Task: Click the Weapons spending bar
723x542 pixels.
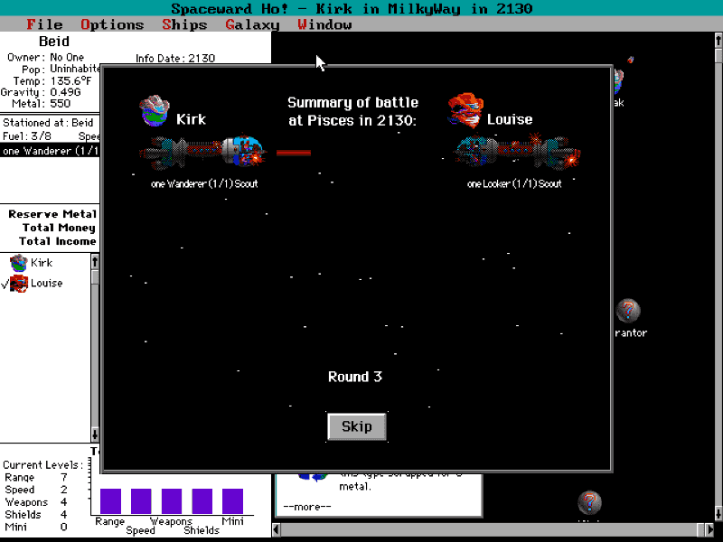Action: pyautogui.click(x=172, y=501)
